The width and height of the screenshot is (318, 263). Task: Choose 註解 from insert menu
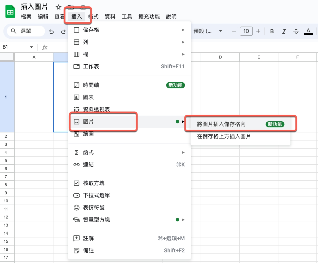click(x=129, y=238)
